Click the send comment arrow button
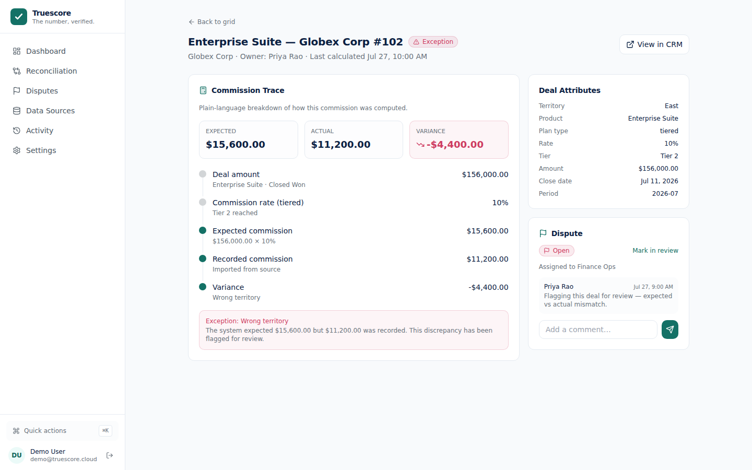The width and height of the screenshot is (752, 470). click(x=670, y=330)
